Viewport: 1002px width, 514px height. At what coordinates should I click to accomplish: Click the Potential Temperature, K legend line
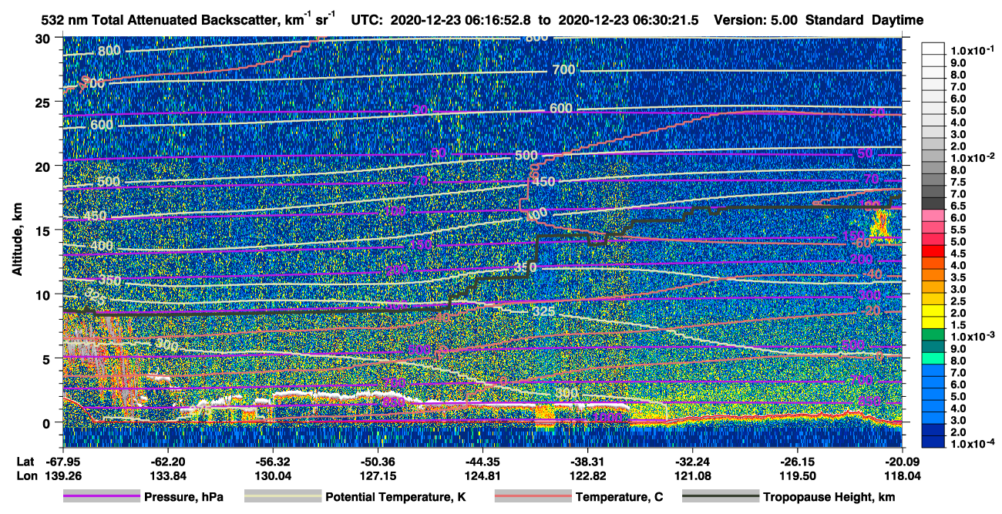pyautogui.click(x=282, y=497)
